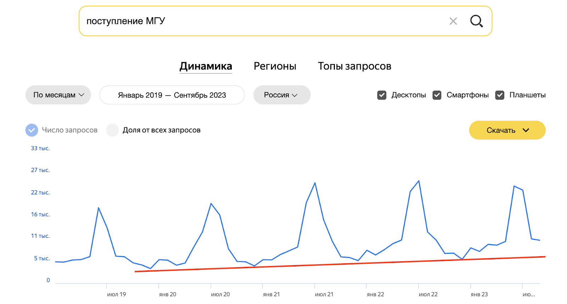Click the '16 тыс.' y-axis value
Screen dimensions: 567x304
40,214
